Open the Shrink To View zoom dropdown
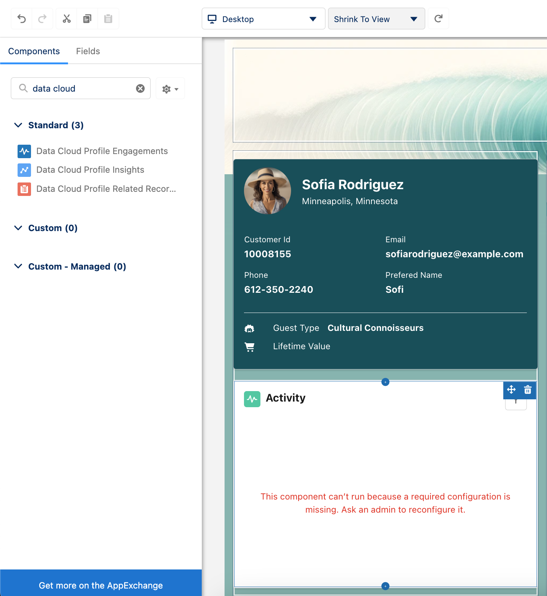 [376, 19]
